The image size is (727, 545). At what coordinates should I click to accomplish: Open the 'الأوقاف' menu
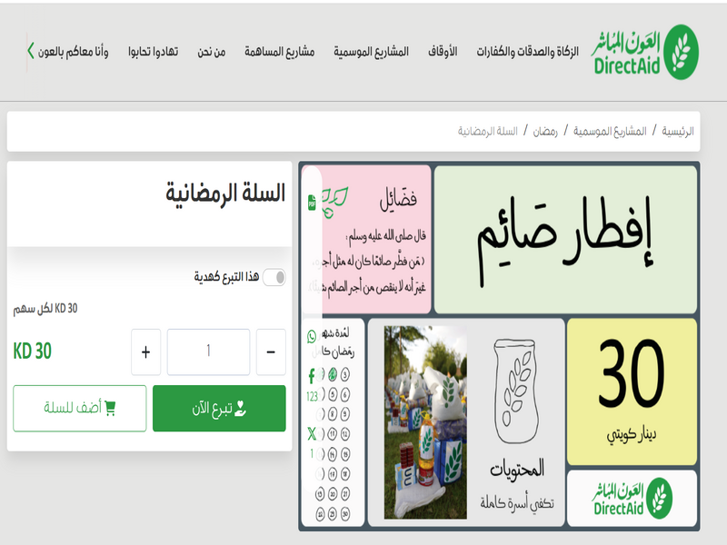(x=443, y=52)
